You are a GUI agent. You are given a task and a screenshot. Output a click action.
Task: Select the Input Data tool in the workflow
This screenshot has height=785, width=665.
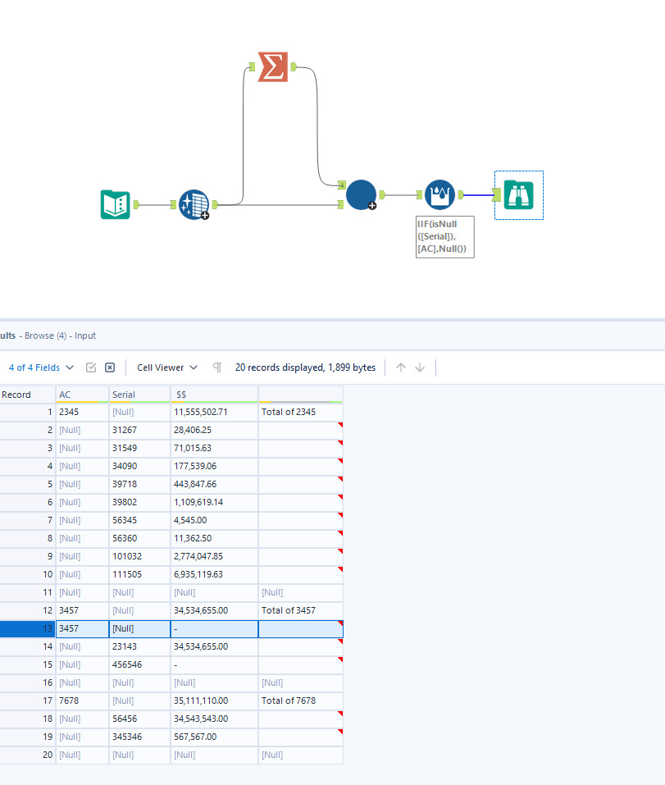[x=114, y=203]
